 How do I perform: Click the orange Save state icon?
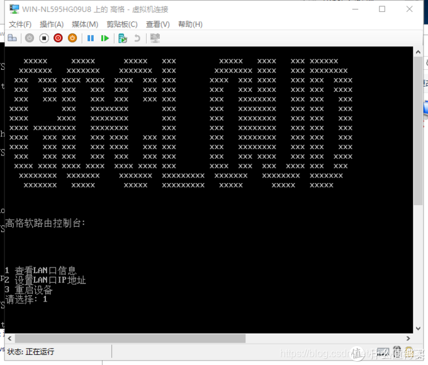pyautogui.click(x=72, y=38)
